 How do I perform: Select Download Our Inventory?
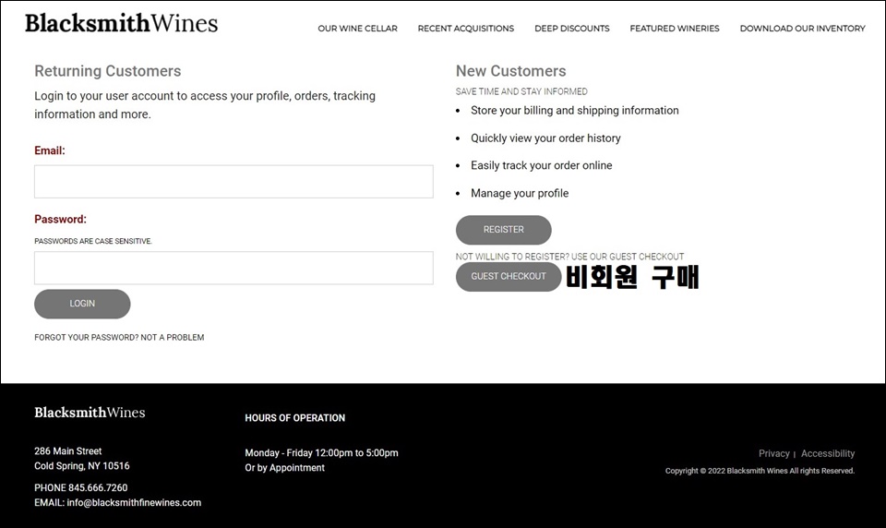pyautogui.click(x=802, y=29)
